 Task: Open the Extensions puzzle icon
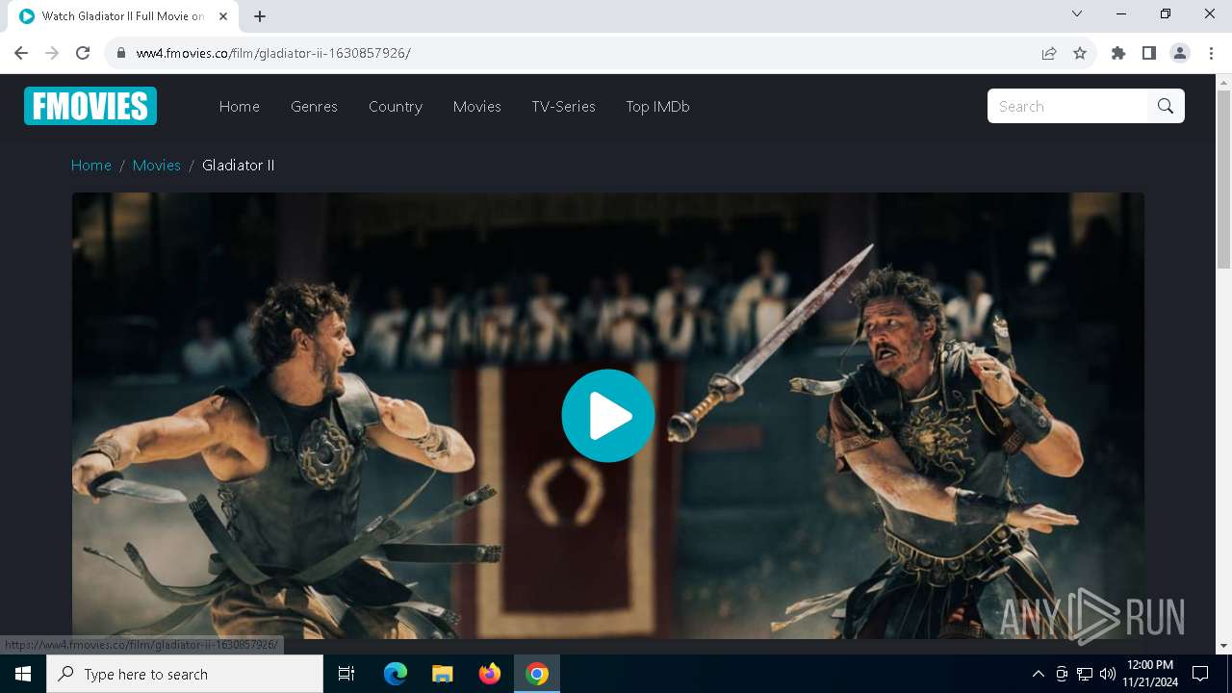(1118, 53)
